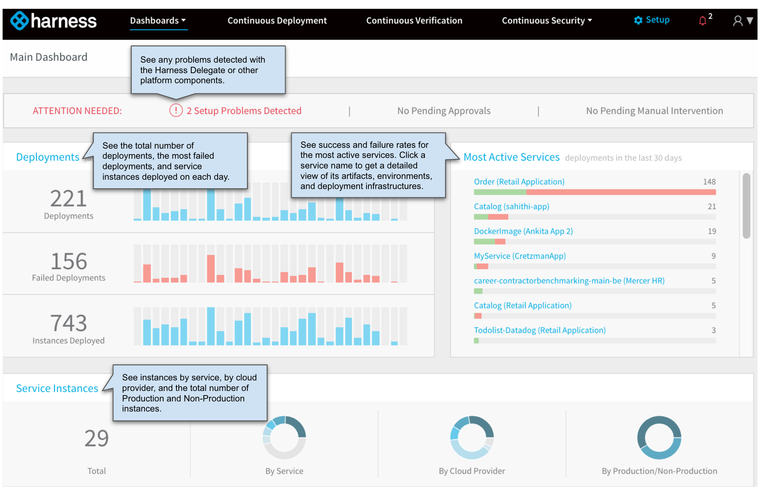This screenshot has height=494, width=761.
Task: Click the Order service count 148
Action: (x=709, y=182)
